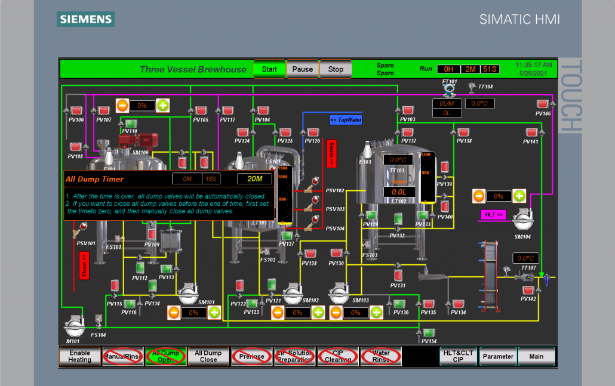
Task: Increase SM103 pump speed with plus
Action: click(x=376, y=313)
